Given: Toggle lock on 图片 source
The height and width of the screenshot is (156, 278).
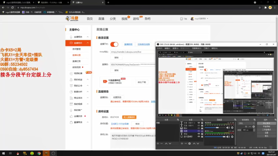Looking at the screenshot, I should [202, 128].
